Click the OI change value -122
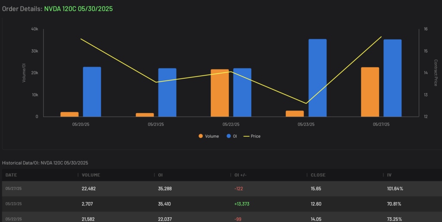The width and height of the screenshot is (442, 222). click(238, 188)
